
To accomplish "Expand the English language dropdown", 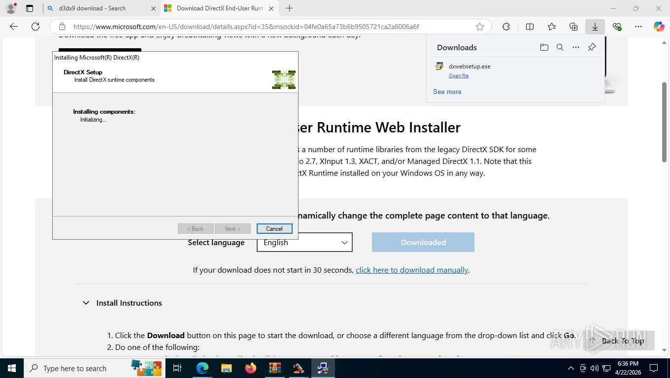I will pyautogui.click(x=304, y=242).
